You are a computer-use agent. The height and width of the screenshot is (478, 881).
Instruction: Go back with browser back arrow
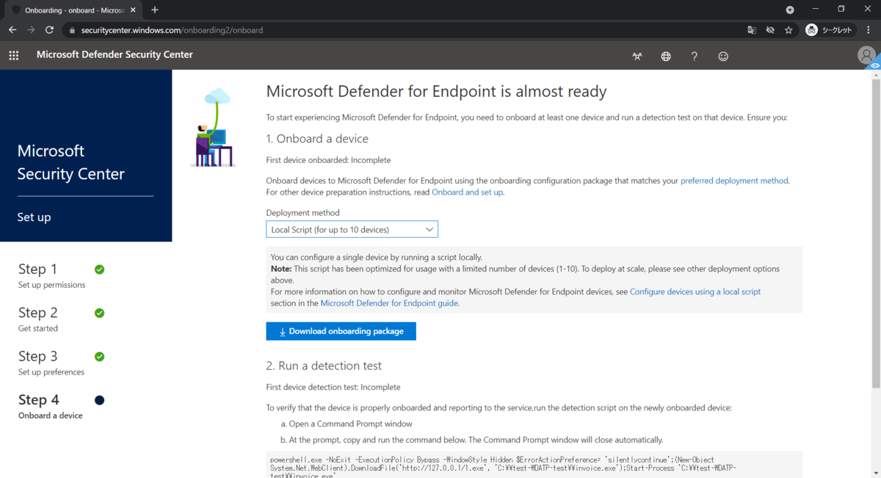point(12,30)
